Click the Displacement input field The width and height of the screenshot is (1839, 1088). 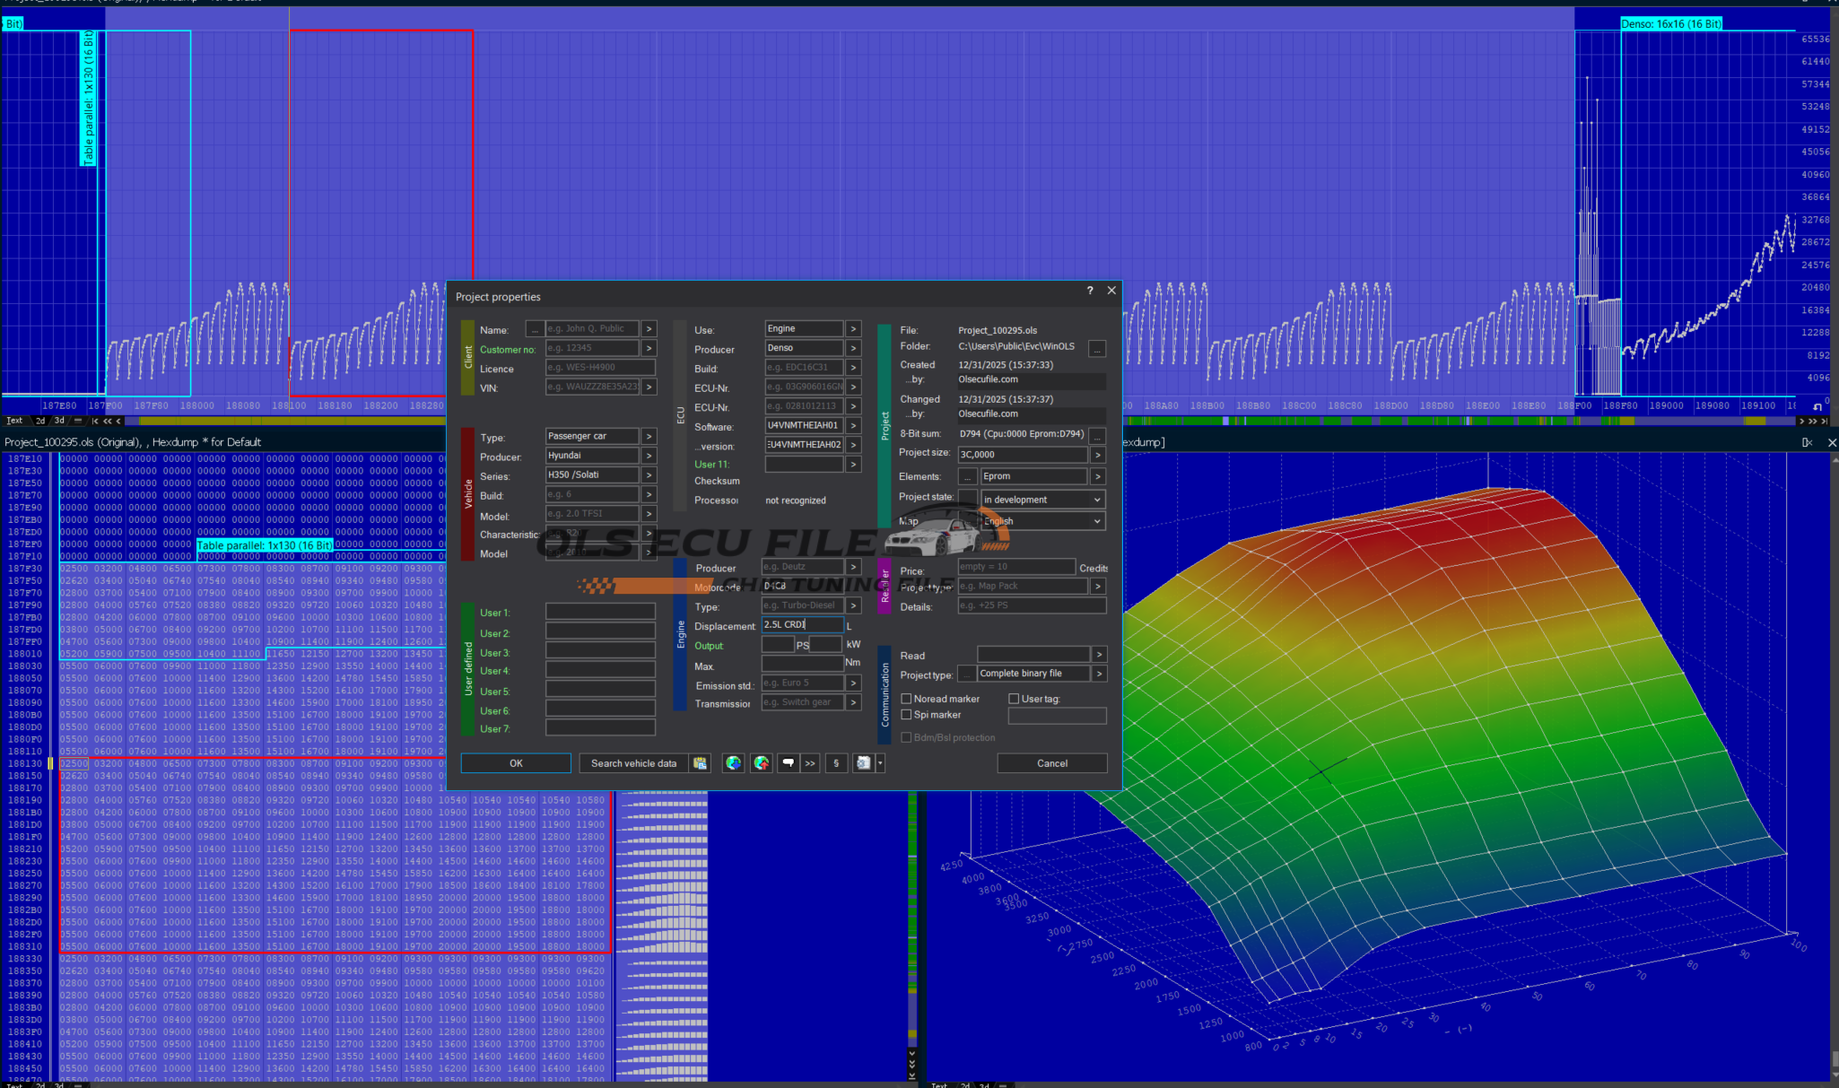801,624
